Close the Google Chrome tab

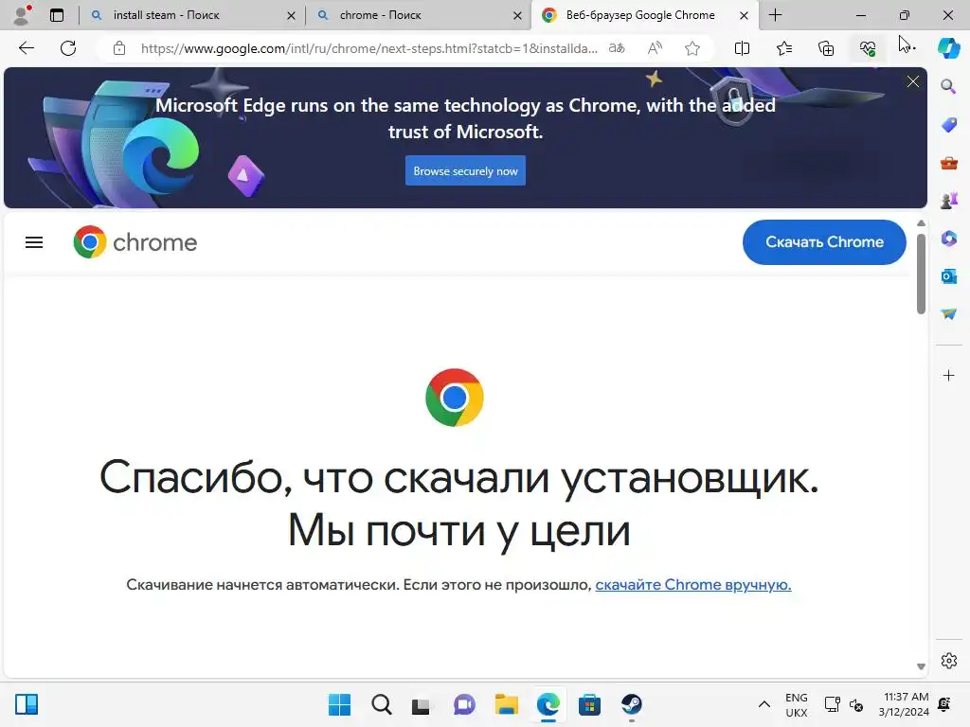[744, 15]
